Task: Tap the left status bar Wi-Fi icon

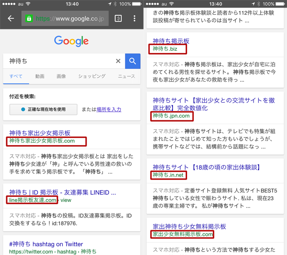Action: 28,4
